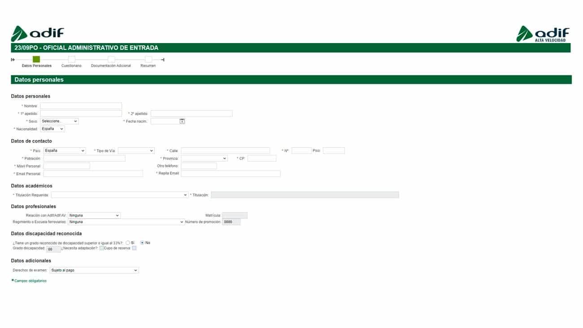Open the Sexo dropdown
The height and width of the screenshot is (328, 583).
pyautogui.click(x=60, y=121)
